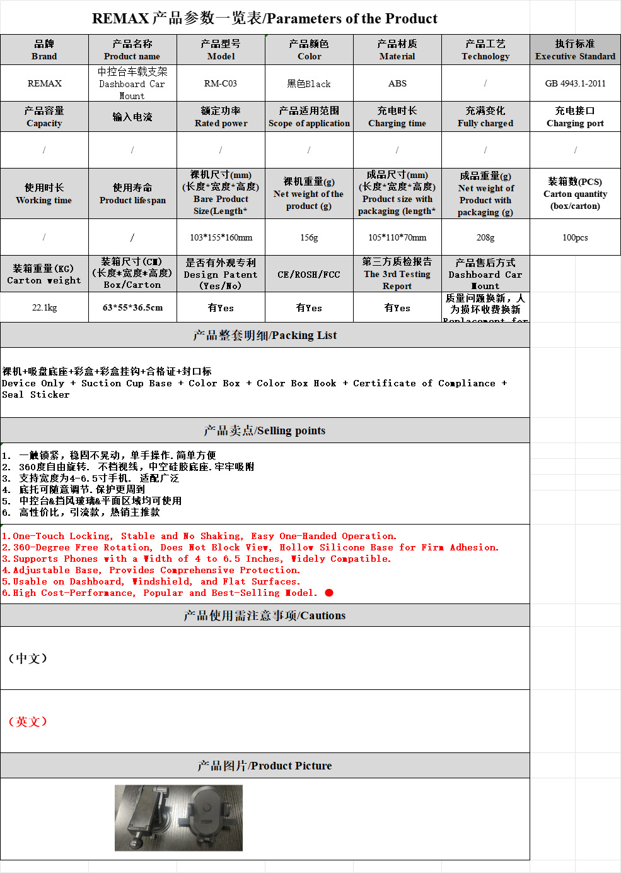The width and height of the screenshot is (621, 873).
Task: Click the 'Device Only + Suction Cup Base' packing text
Action: click(254, 389)
